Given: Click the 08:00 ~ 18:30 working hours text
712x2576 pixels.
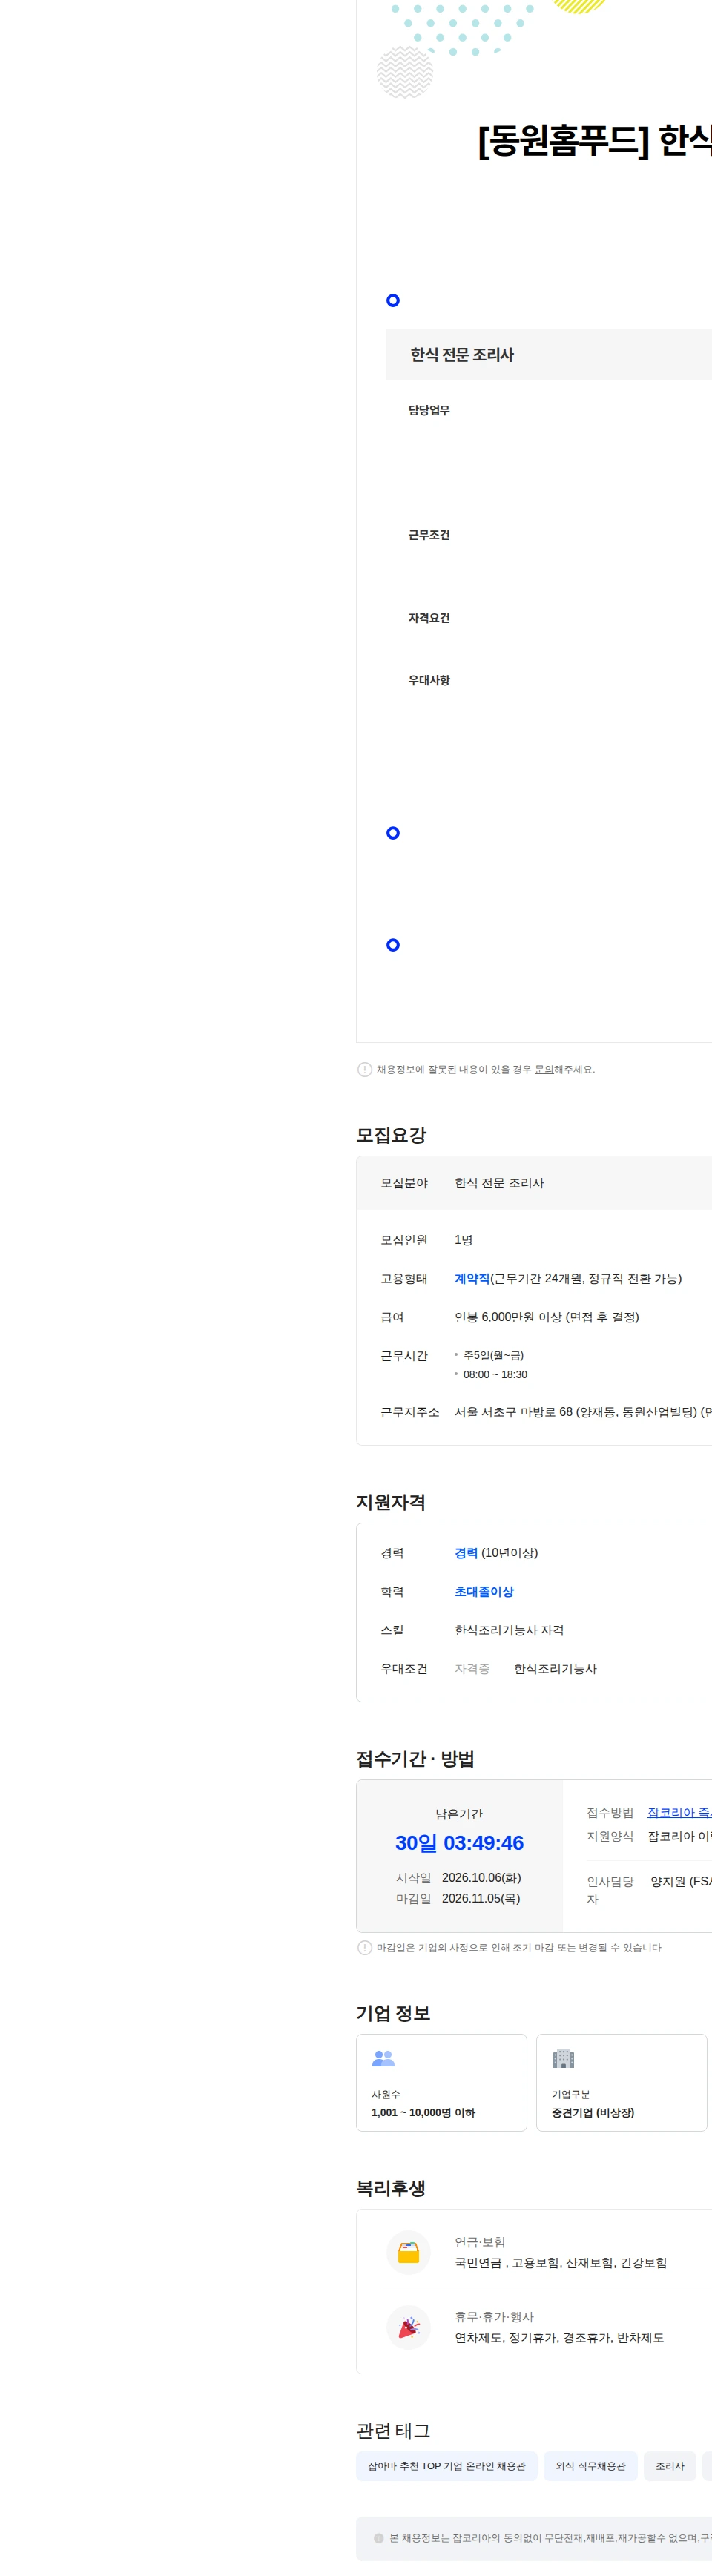Looking at the screenshot, I should coord(495,1374).
